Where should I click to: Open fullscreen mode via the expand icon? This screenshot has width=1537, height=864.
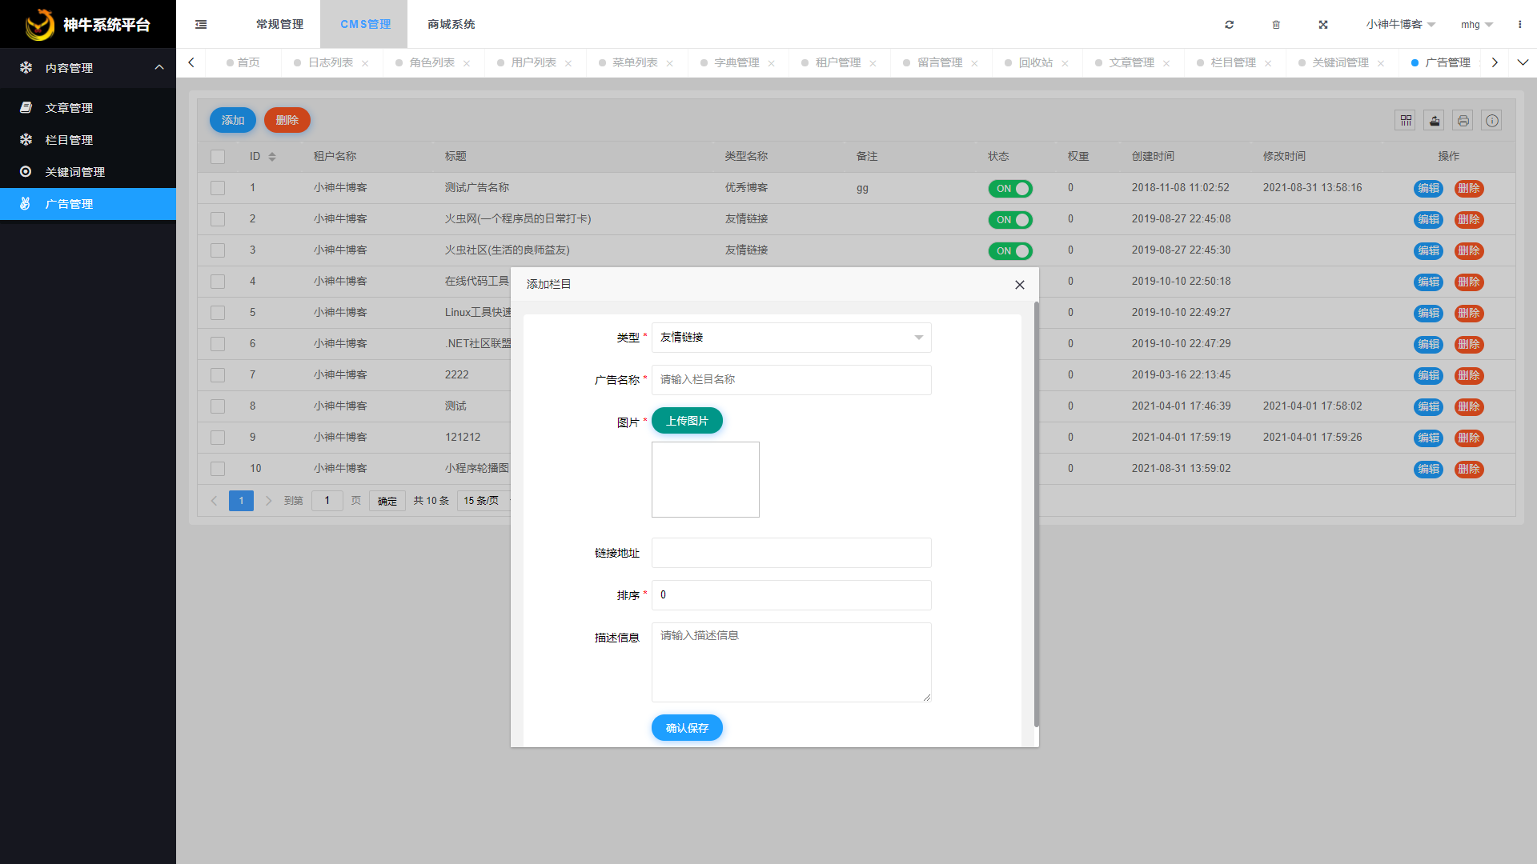tap(1323, 25)
